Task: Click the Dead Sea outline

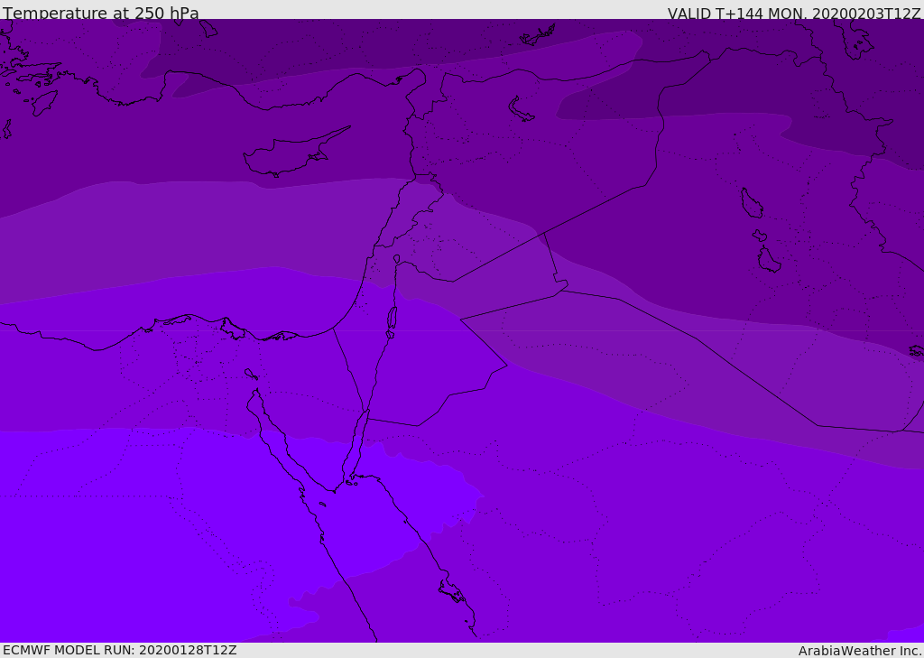Action: [x=392, y=319]
